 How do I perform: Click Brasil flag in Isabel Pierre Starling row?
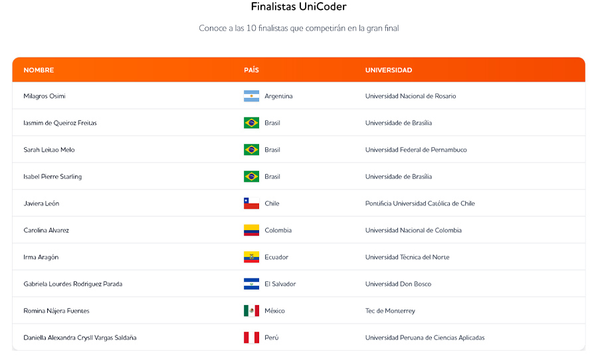pyautogui.click(x=251, y=176)
